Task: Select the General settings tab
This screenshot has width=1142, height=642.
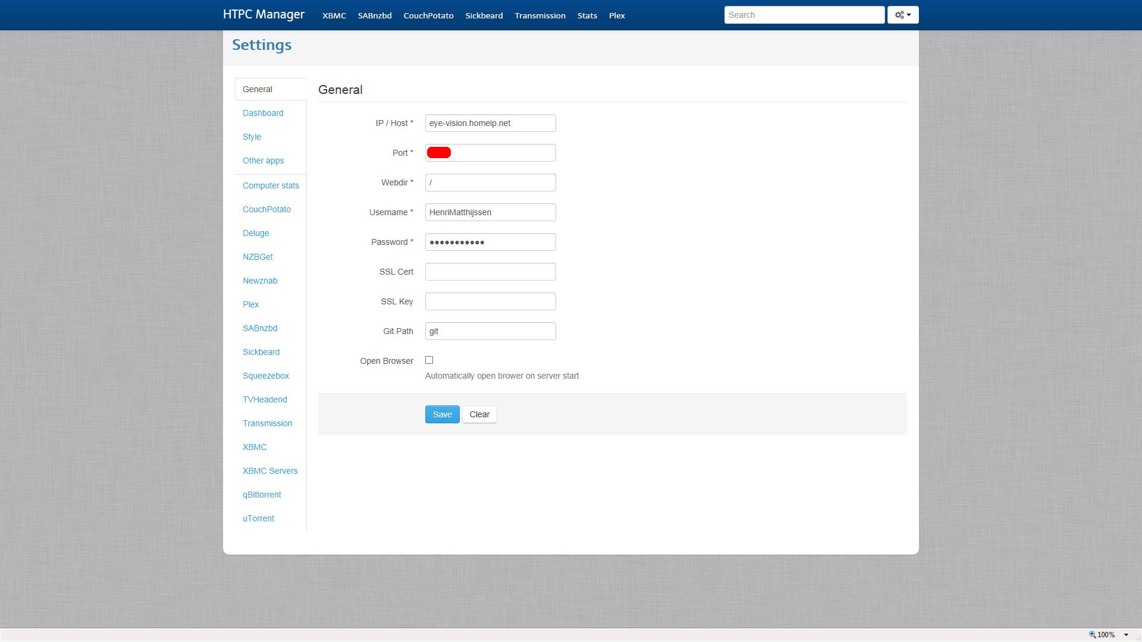Action: click(x=271, y=89)
